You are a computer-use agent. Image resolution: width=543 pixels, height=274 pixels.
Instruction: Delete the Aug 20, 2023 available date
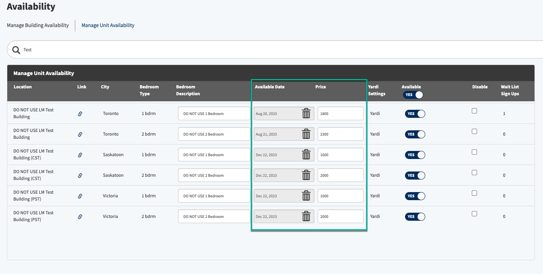point(306,113)
